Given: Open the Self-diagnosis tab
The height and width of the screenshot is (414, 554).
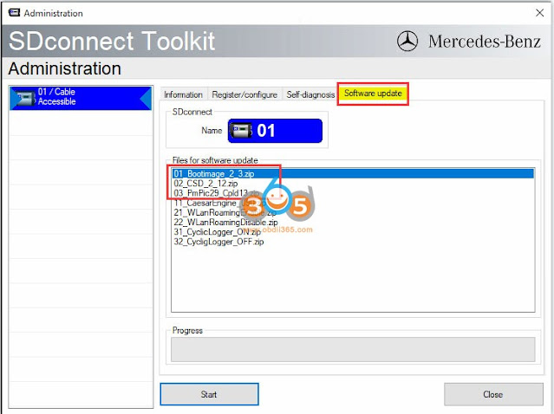Looking at the screenshot, I should coord(310,94).
